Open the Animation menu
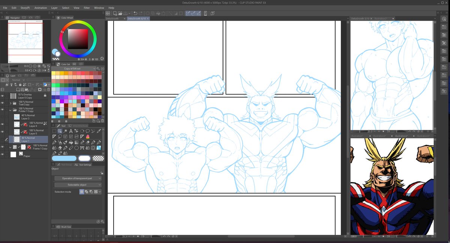The height and width of the screenshot is (243, 450). (40, 7)
